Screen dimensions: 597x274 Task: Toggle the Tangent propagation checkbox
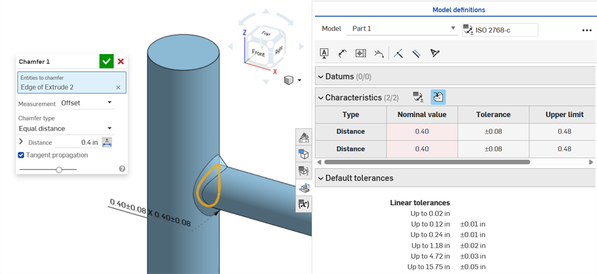coord(22,155)
